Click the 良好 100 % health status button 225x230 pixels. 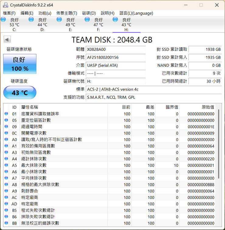(20, 64)
